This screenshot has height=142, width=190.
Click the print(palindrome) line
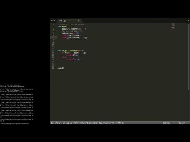[71, 35]
